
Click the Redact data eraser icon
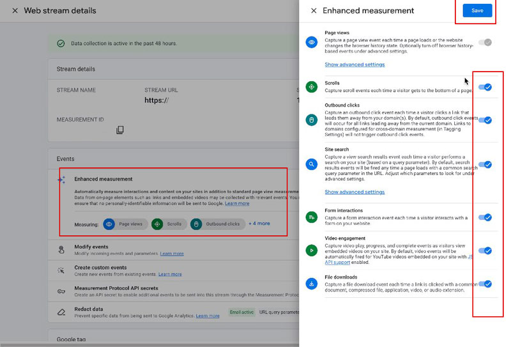pyautogui.click(x=61, y=312)
